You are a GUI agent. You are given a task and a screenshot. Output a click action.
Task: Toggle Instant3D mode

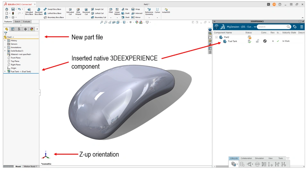coord(166,11)
